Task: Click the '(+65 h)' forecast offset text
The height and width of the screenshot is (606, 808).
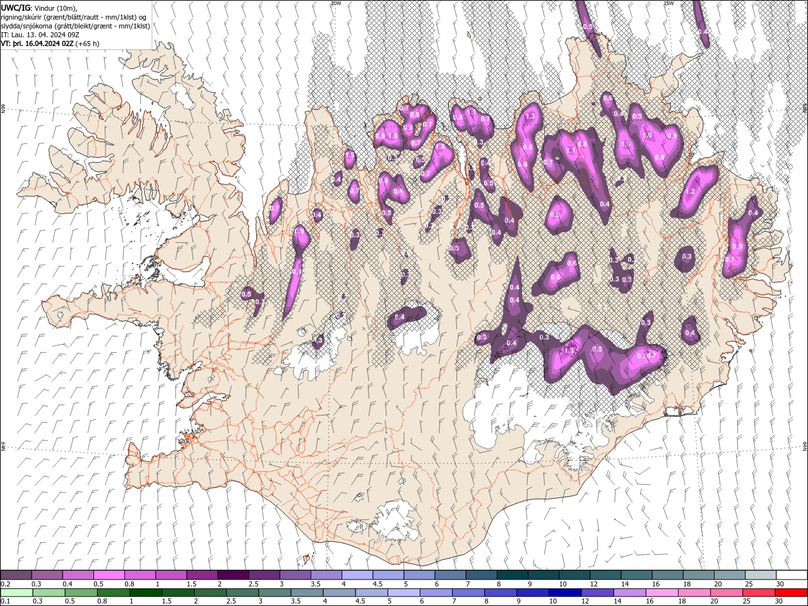Action: (x=87, y=44)
